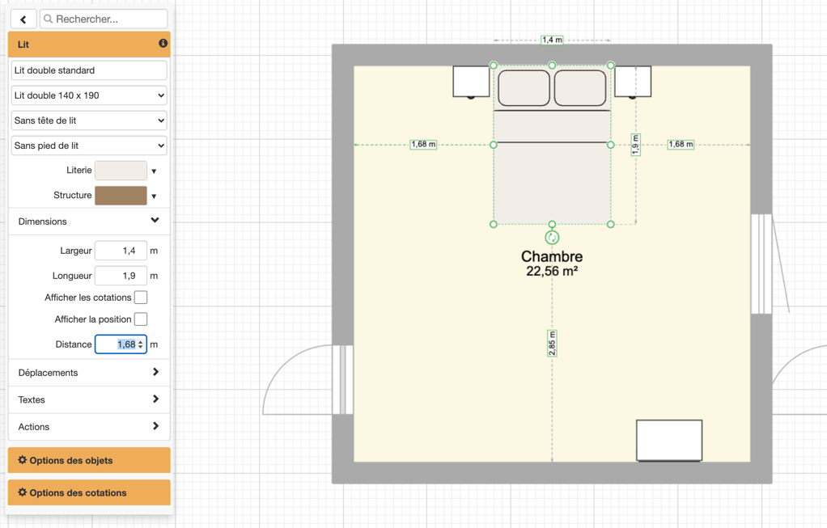Click the Rechercher search field
The height and width of the screenshot is (528, 827).
click(104, 19)
